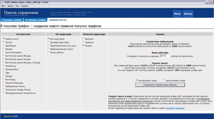Select Деловая аудитория audience type
Screen dimensions: 214x119
click(x=48, y=42)
